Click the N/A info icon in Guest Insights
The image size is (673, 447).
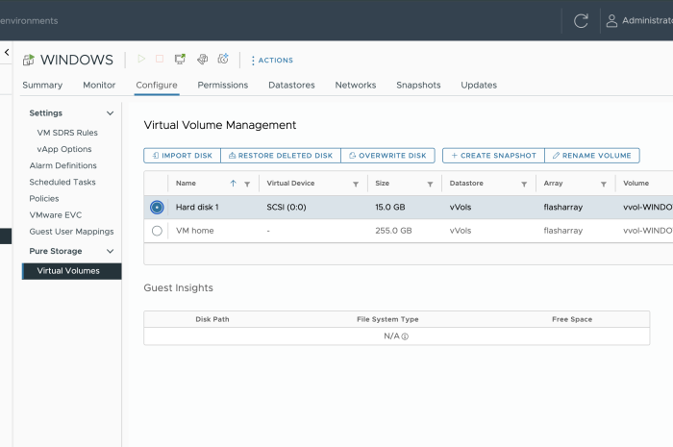point(405,336)
